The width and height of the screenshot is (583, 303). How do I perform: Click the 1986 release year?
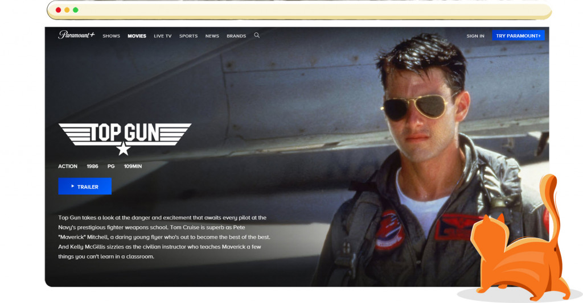point(93,167)
